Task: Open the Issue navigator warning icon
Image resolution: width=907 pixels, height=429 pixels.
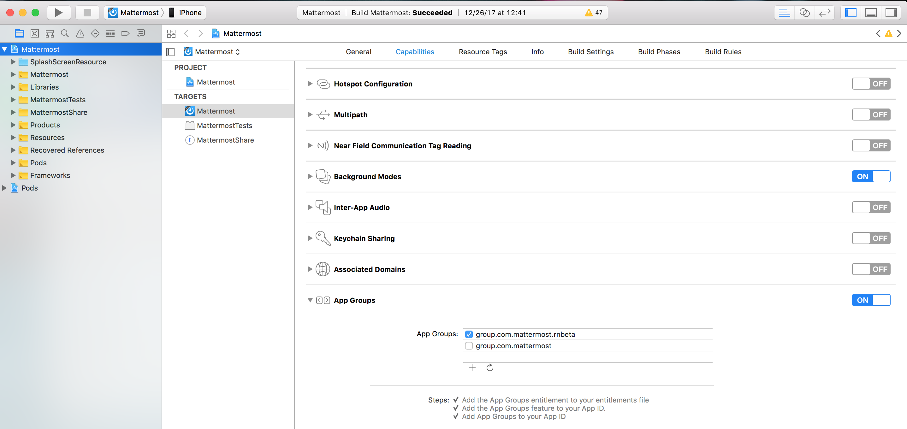Action: (80, 33)
